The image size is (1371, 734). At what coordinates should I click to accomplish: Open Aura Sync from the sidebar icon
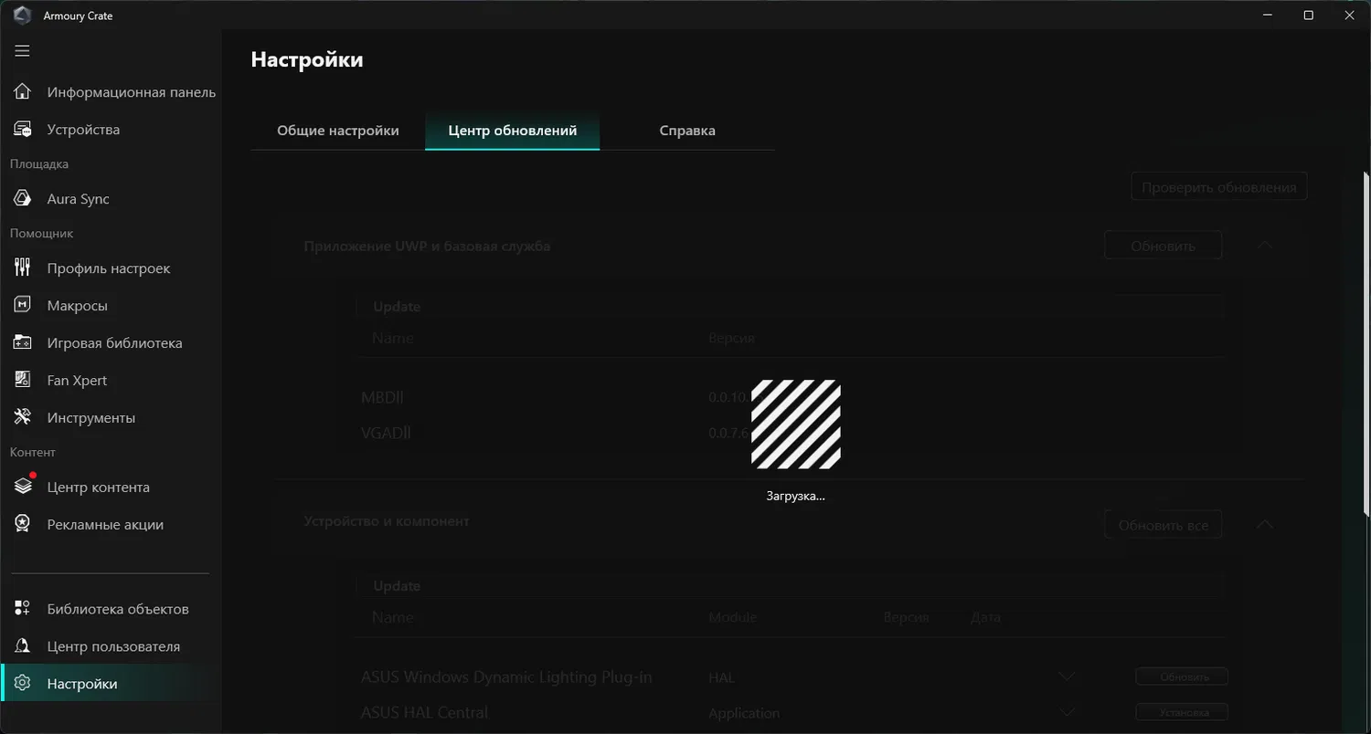23,199
